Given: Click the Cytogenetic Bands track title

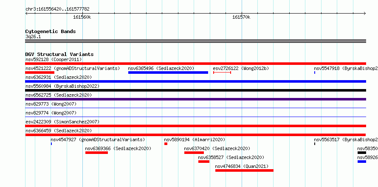Looking at the screenshot, I should pos(51,31).
